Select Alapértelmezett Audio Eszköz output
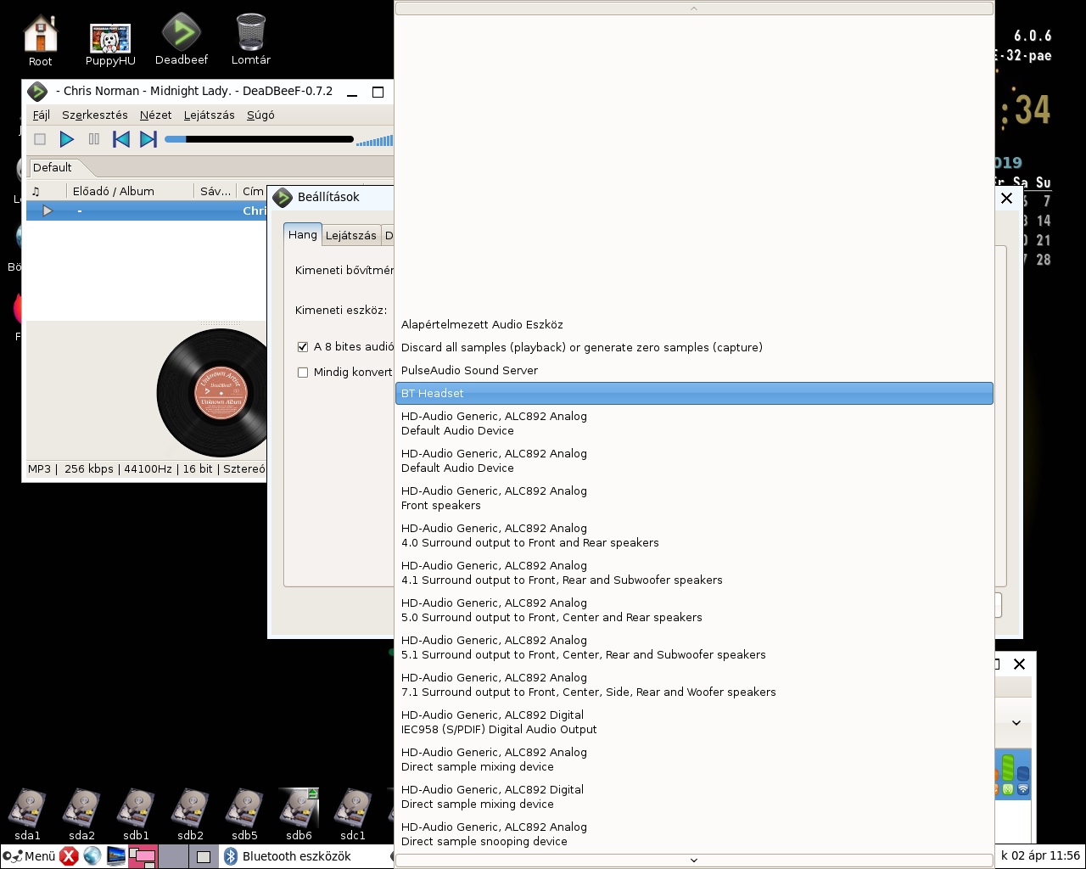The height and width of the screenshot is (869, 1086). click(x=694, y=325)
